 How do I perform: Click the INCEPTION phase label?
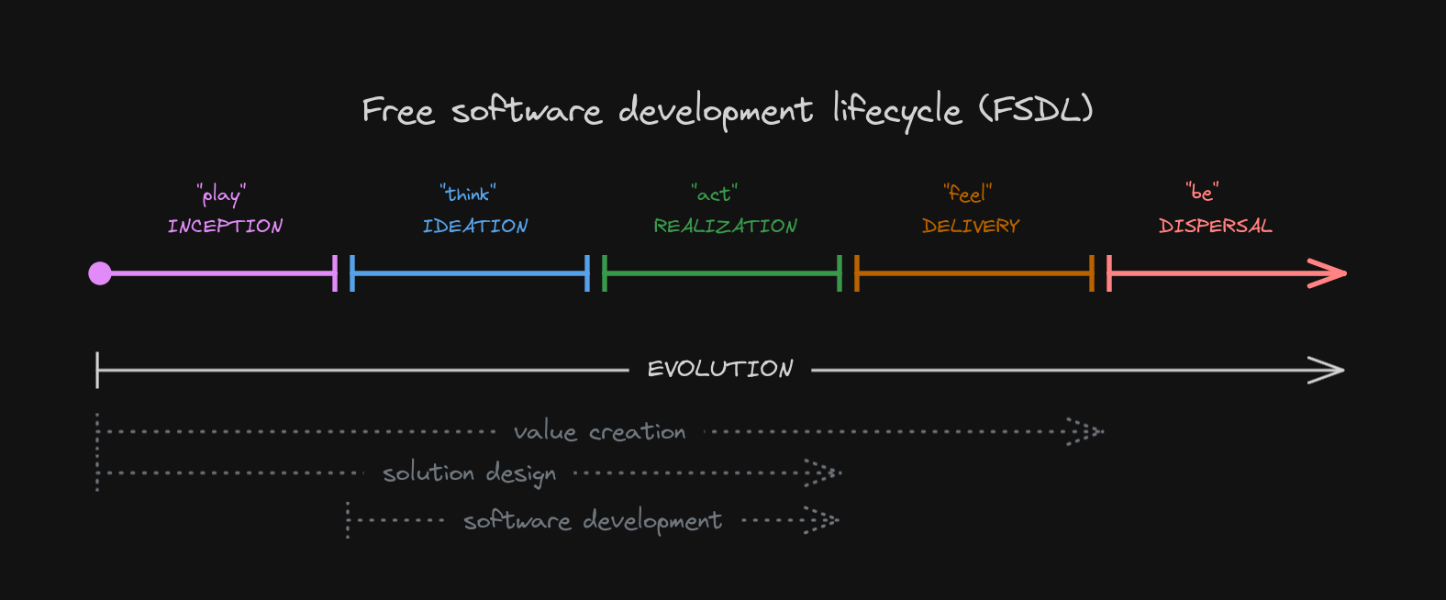[225, 226]
